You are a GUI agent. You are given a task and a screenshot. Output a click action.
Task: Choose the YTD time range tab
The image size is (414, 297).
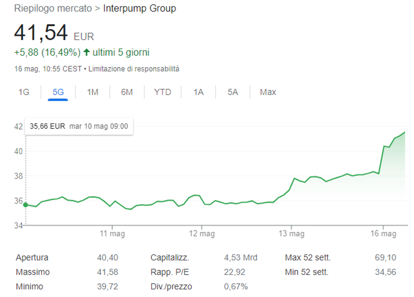coord(163,92)
